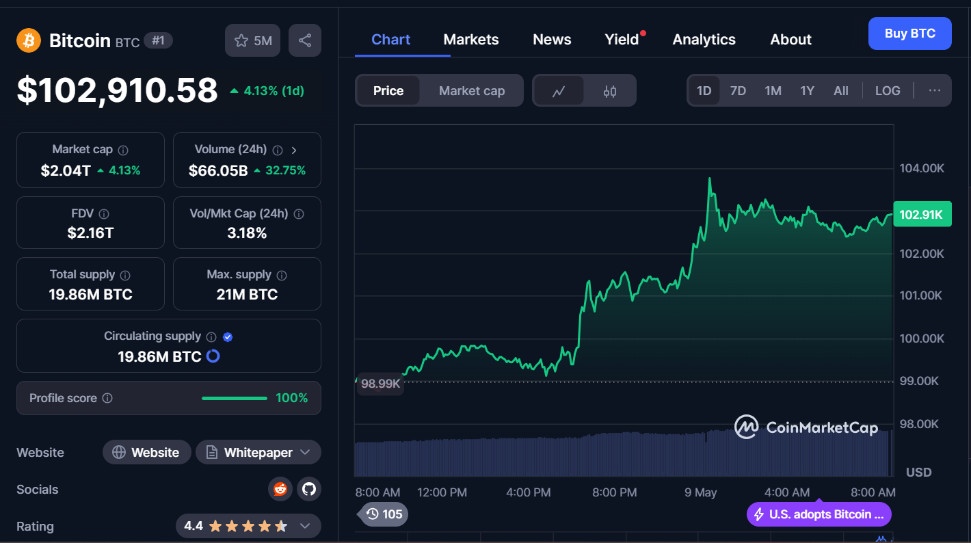Open the GitHub social icon
Viewport: 971px width, 543px height.
pos(309,489)
